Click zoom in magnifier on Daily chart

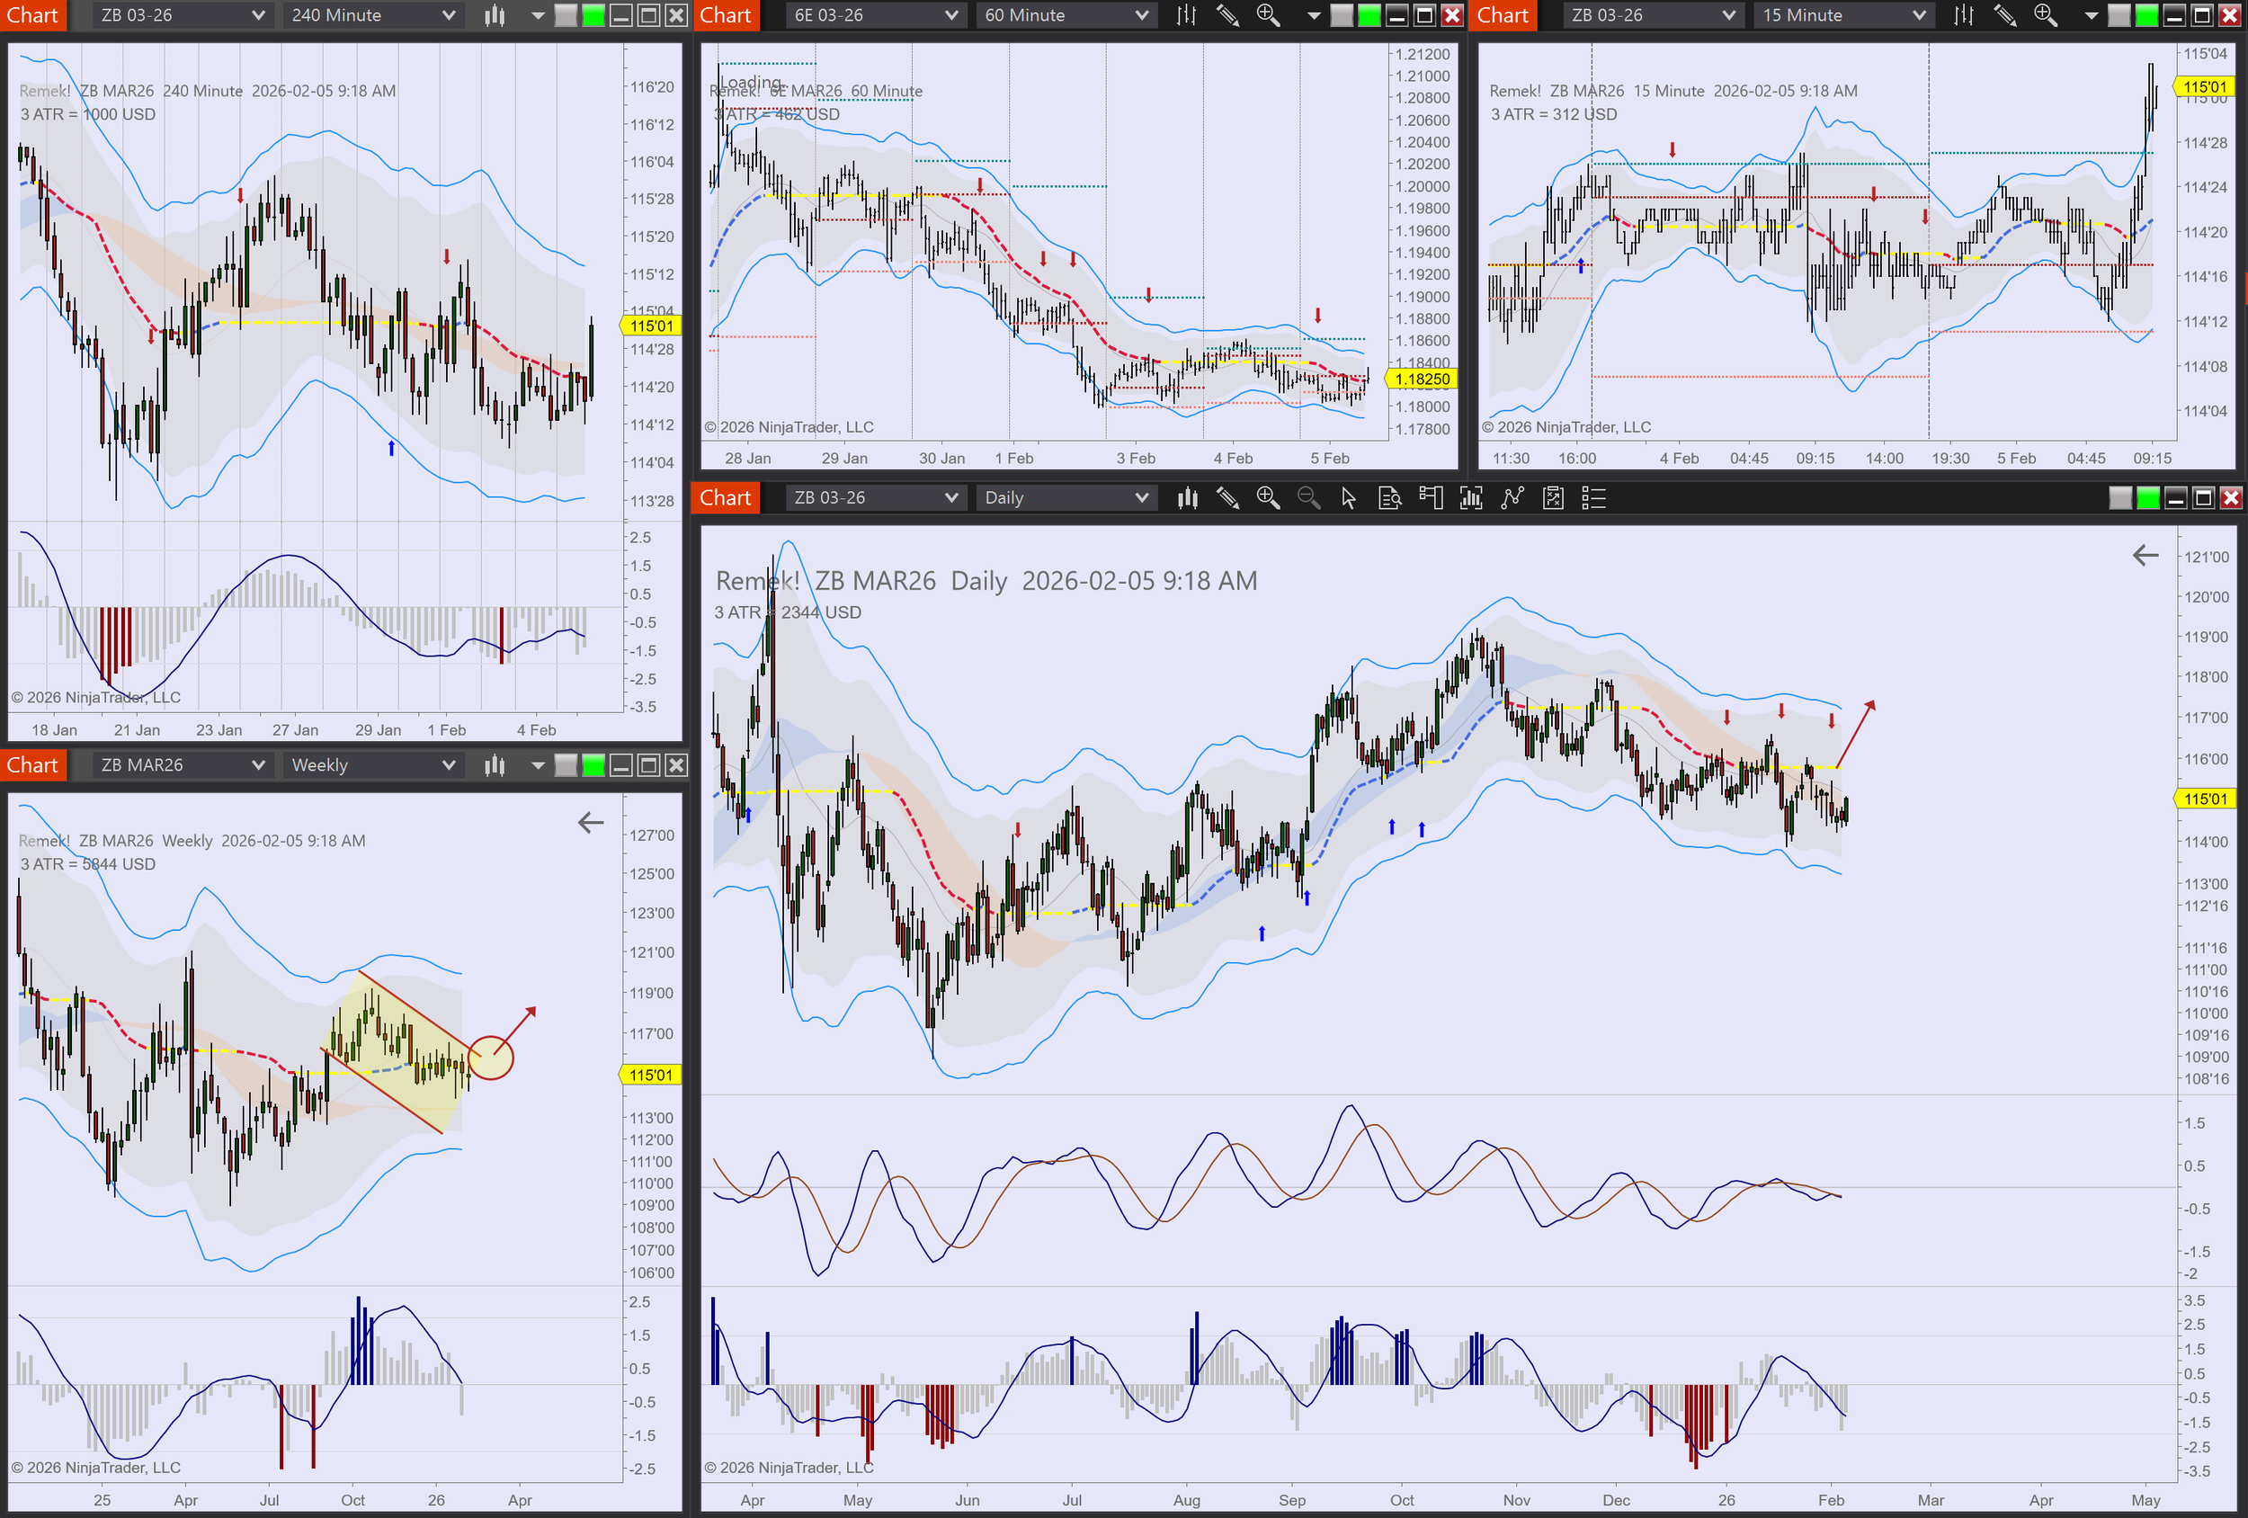click(1267, 498)
